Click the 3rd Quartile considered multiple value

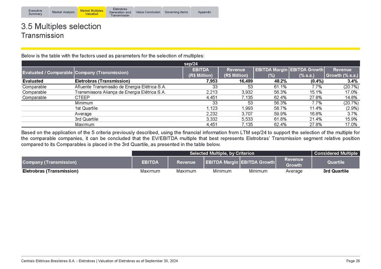[x=335, y=171]
